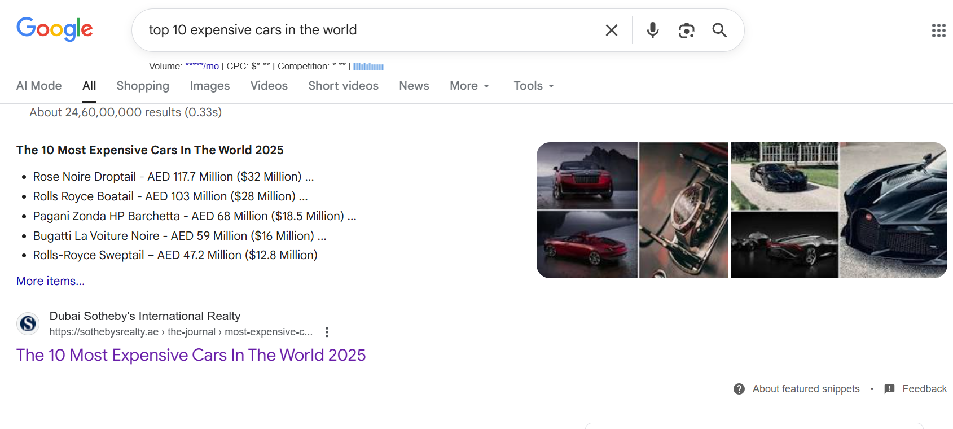
Task: Click About featured snippets help icon
Action: (x=739, y=389)
